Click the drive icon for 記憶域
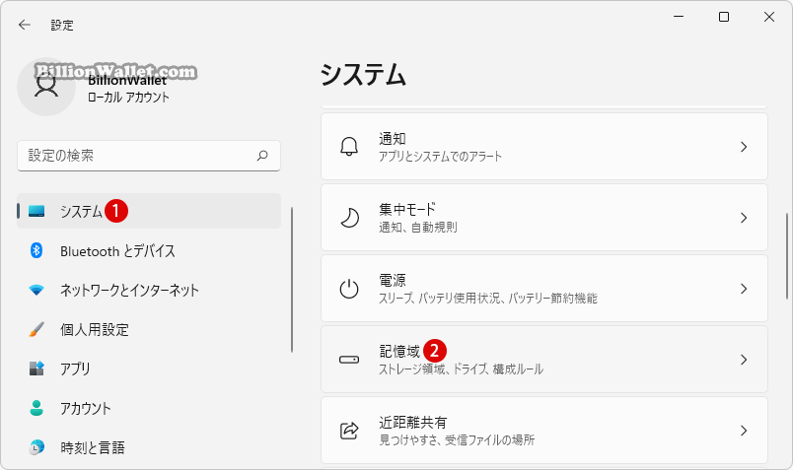The height and width of the screenshot is (470, 793). tap(349, 360)
